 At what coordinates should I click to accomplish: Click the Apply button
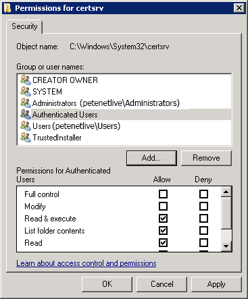(x=216, y=284)
